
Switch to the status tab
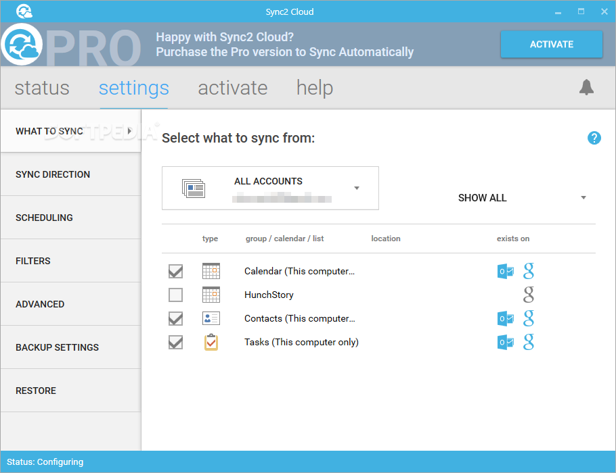click(x=42, y=88)
